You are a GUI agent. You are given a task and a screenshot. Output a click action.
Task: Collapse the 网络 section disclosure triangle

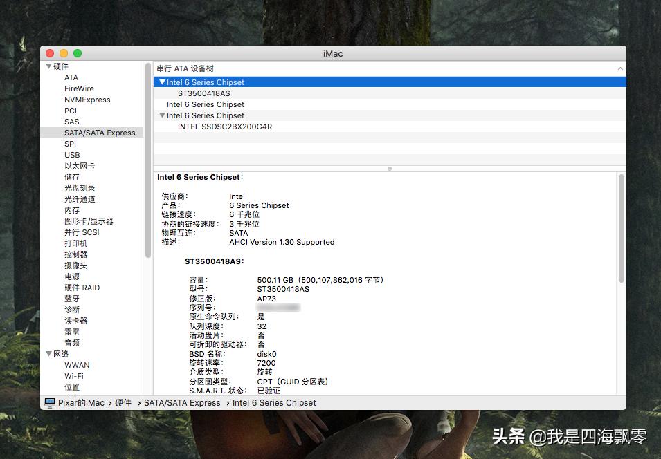pos(48,353)
